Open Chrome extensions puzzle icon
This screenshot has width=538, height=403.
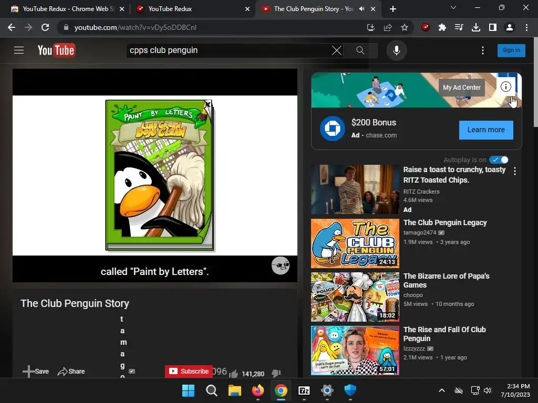[x=442, y=27]
